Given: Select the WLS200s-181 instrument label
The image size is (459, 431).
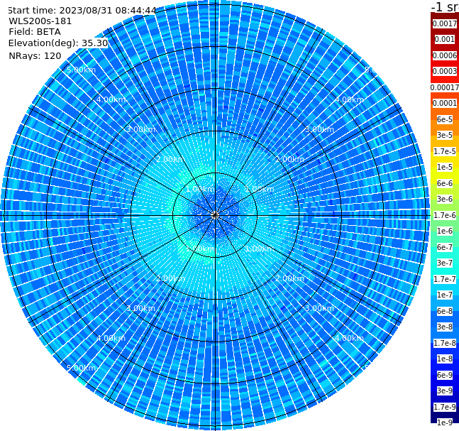Looking at the screenshot, I should [40, 21].
